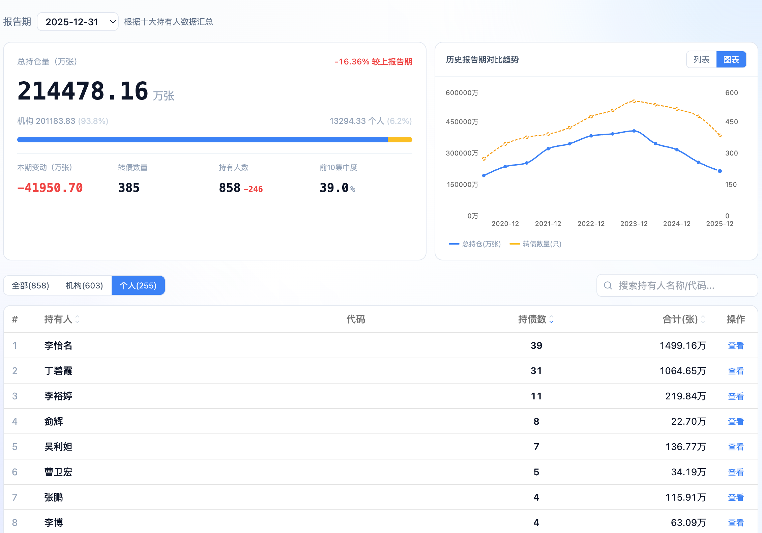
Task: Sort by 持债数 column
Action: (536, 319)
